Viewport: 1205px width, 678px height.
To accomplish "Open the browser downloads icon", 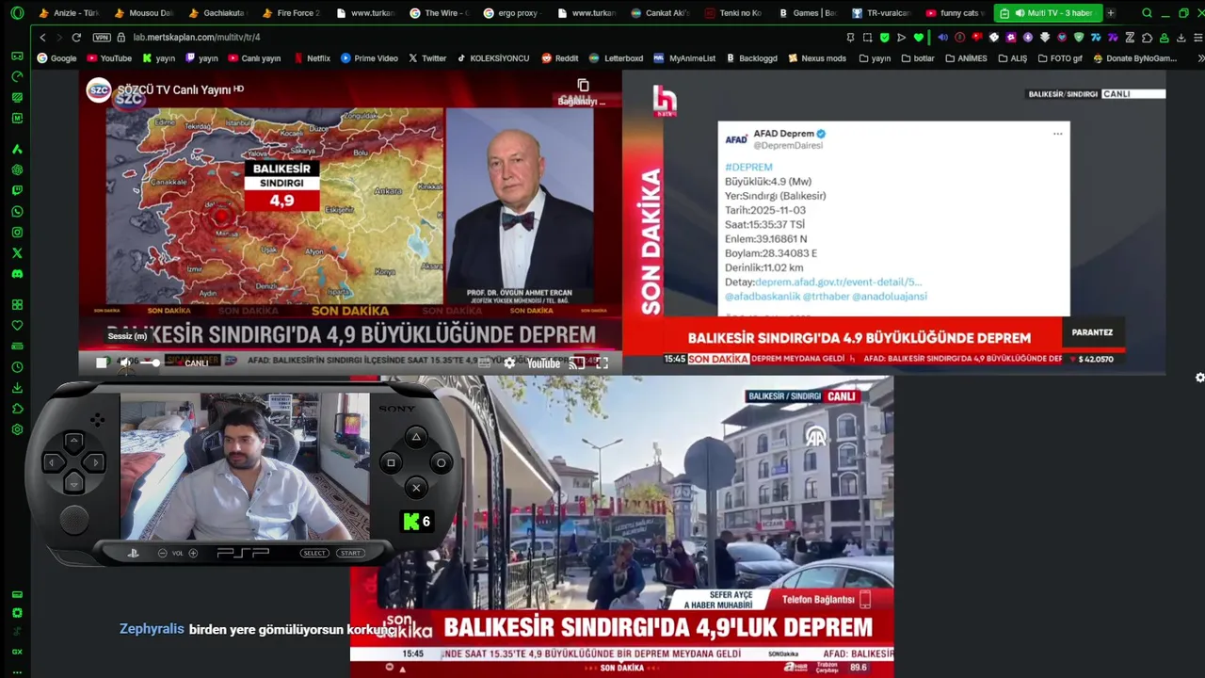I will tap(1181, 38).
